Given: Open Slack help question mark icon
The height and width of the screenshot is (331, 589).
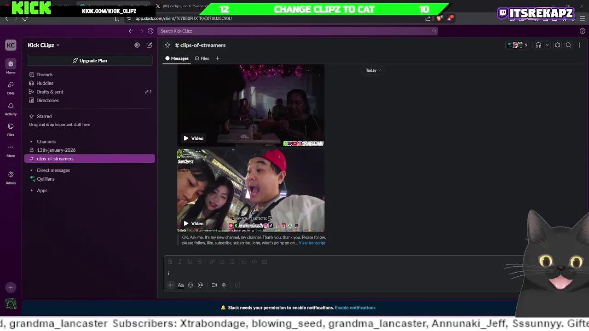Looking at the screenshot, I should (x=583, y=31).
